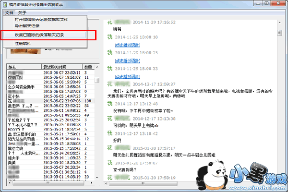Click scroll-up arrow of chat panel
The image size is (288, 192).
[x=279, y=23]
